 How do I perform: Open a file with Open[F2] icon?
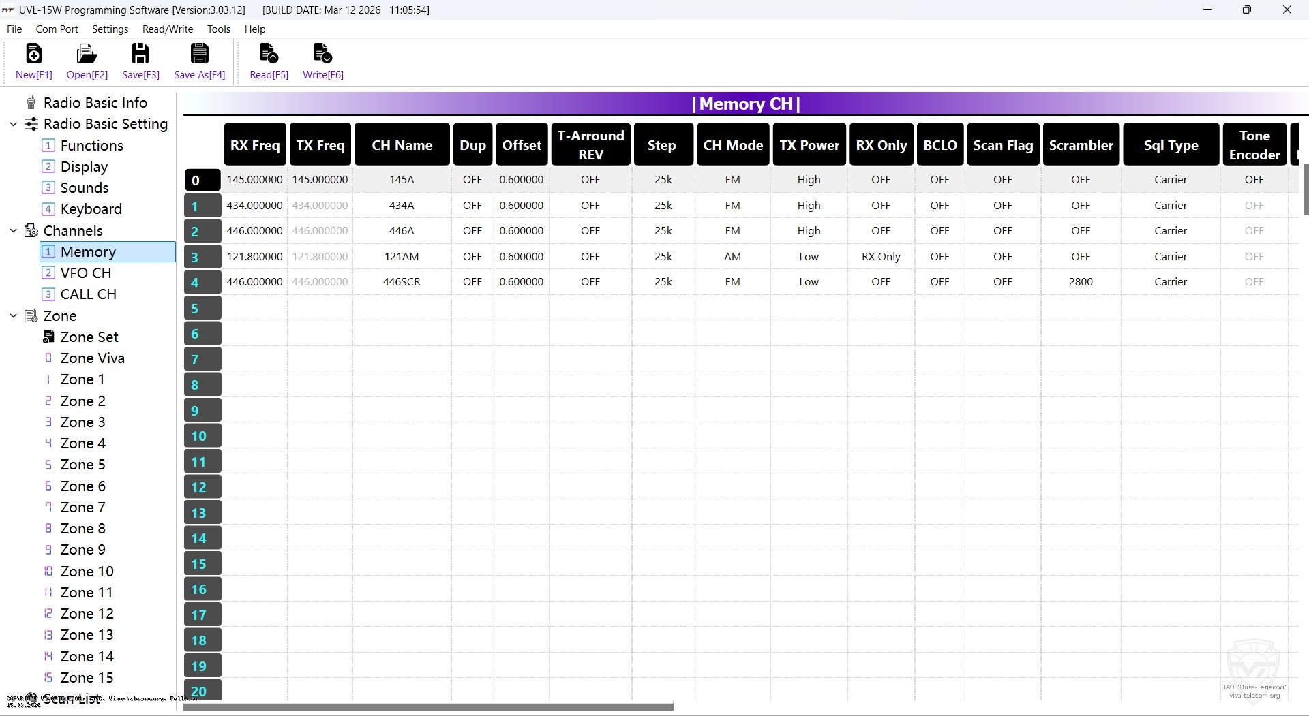pyautogui.click(x=87, y=55)
